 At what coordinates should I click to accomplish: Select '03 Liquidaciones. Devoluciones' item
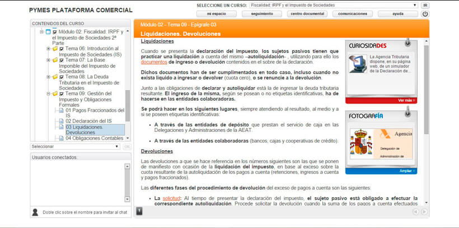pos(95,130)
